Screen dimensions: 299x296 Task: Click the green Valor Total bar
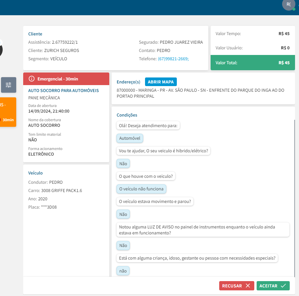pyautogui.click(x=252, y=63)
